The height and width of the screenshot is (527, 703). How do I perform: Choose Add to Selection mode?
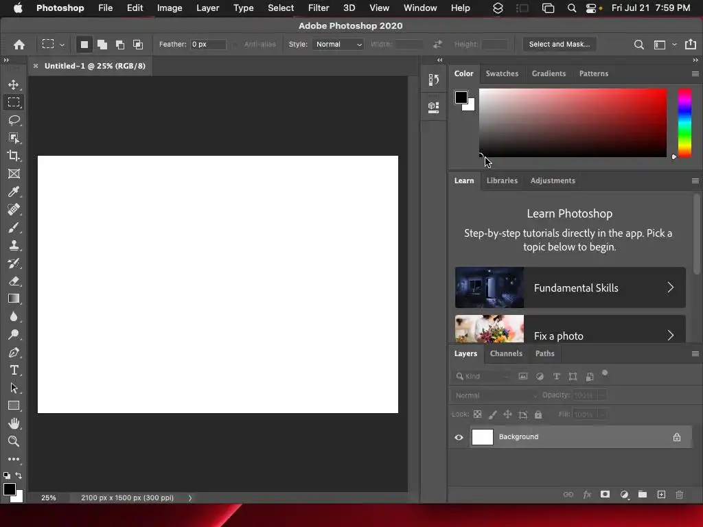point(102,45)
